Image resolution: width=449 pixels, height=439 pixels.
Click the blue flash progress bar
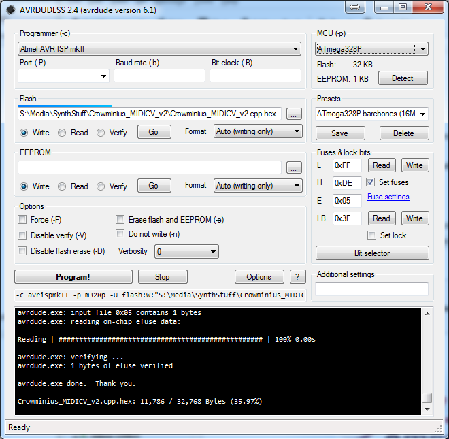[65, 105]
